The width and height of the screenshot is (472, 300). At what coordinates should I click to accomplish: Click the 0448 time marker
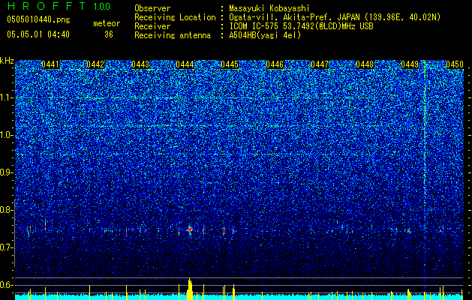(x=365, y=64)
